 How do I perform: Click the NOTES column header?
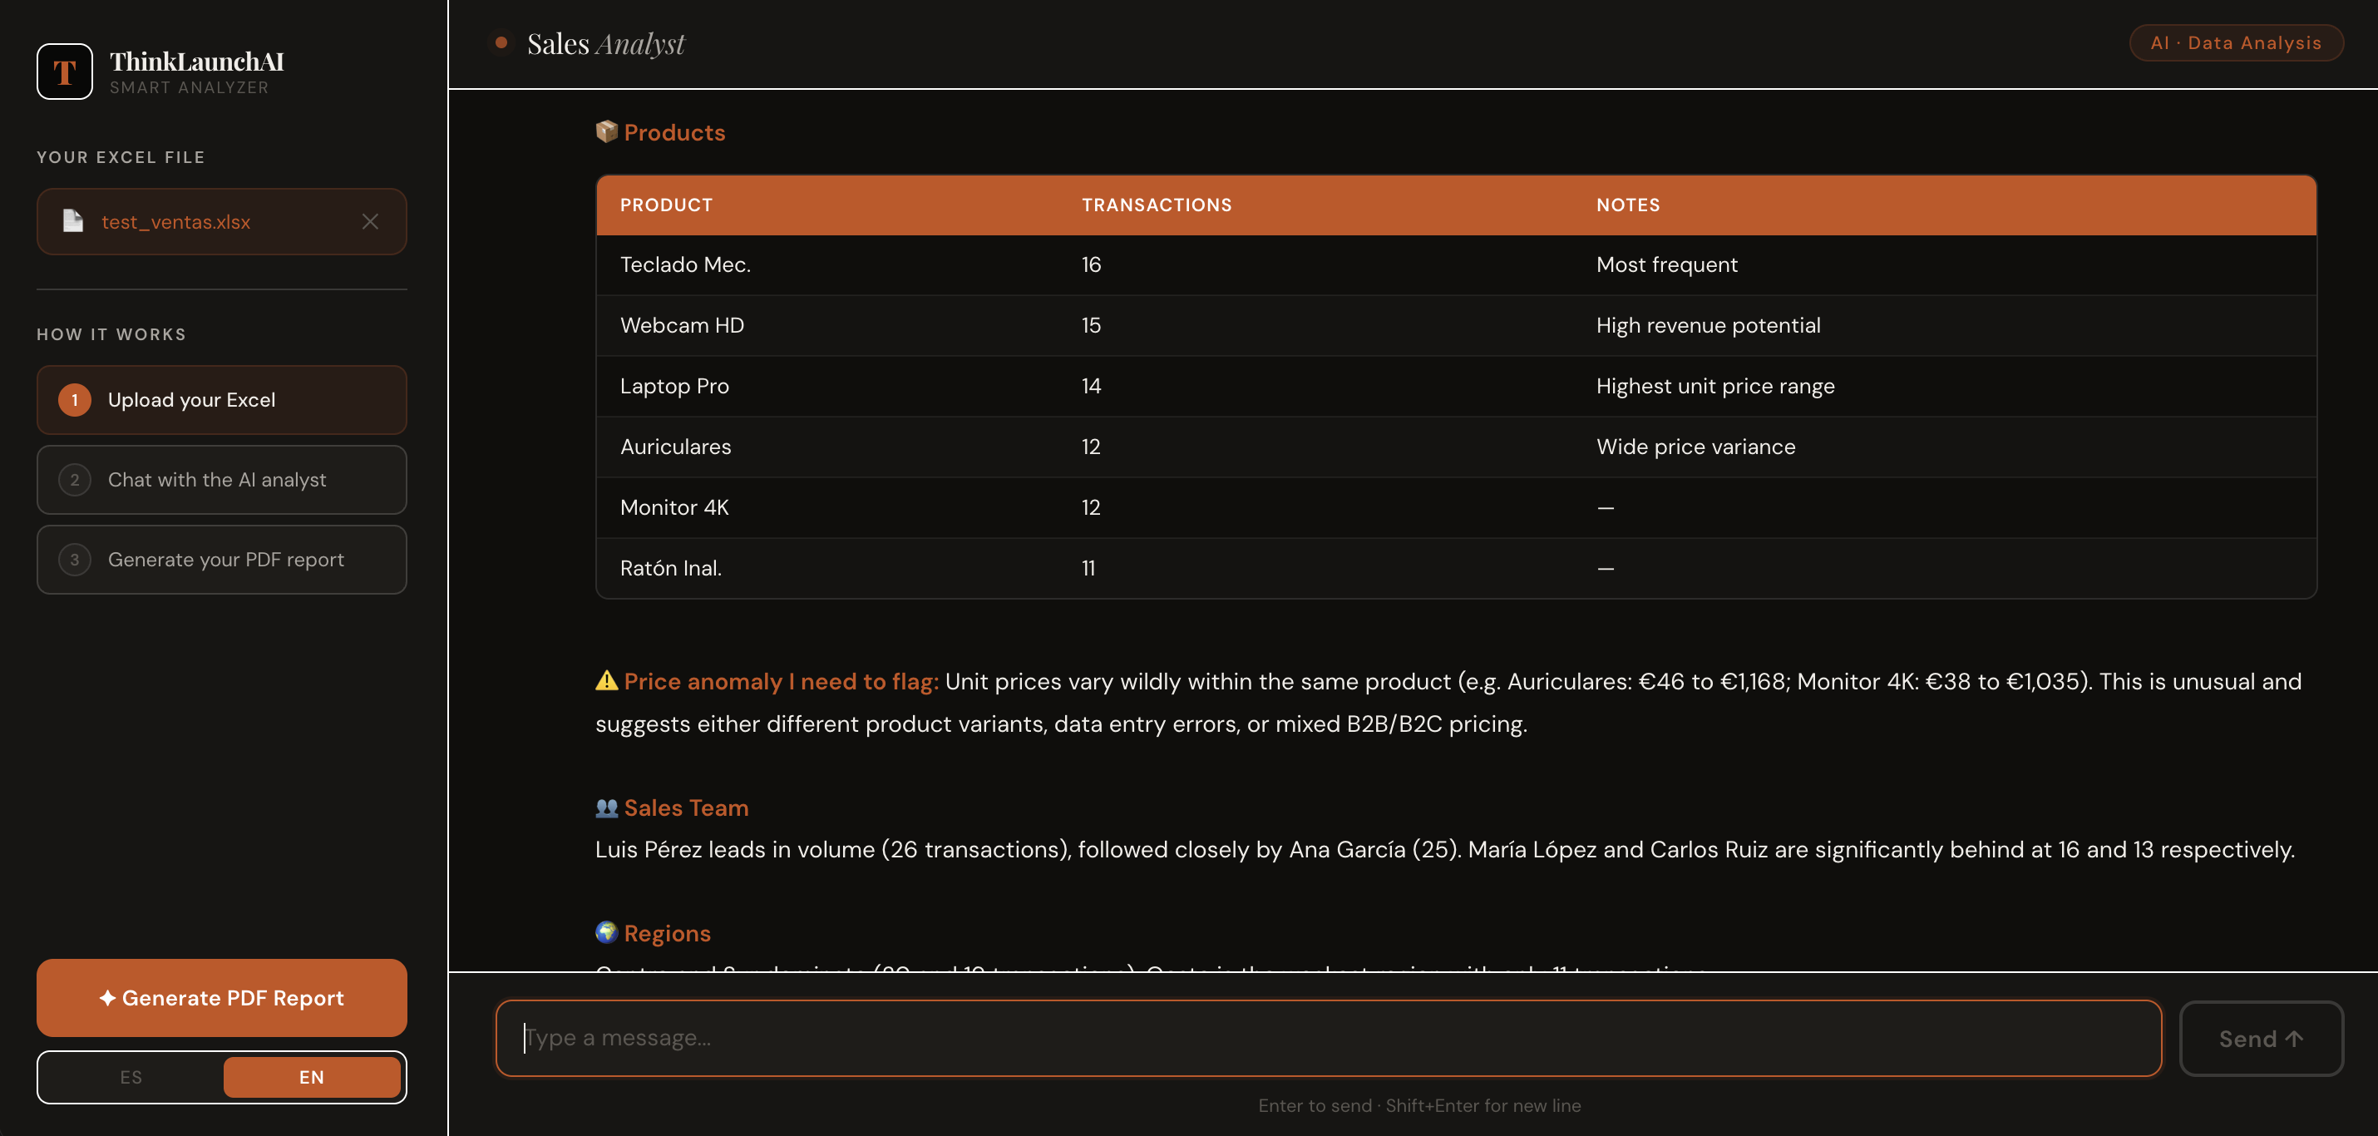pyautogui.click(x=1628, y=205)
